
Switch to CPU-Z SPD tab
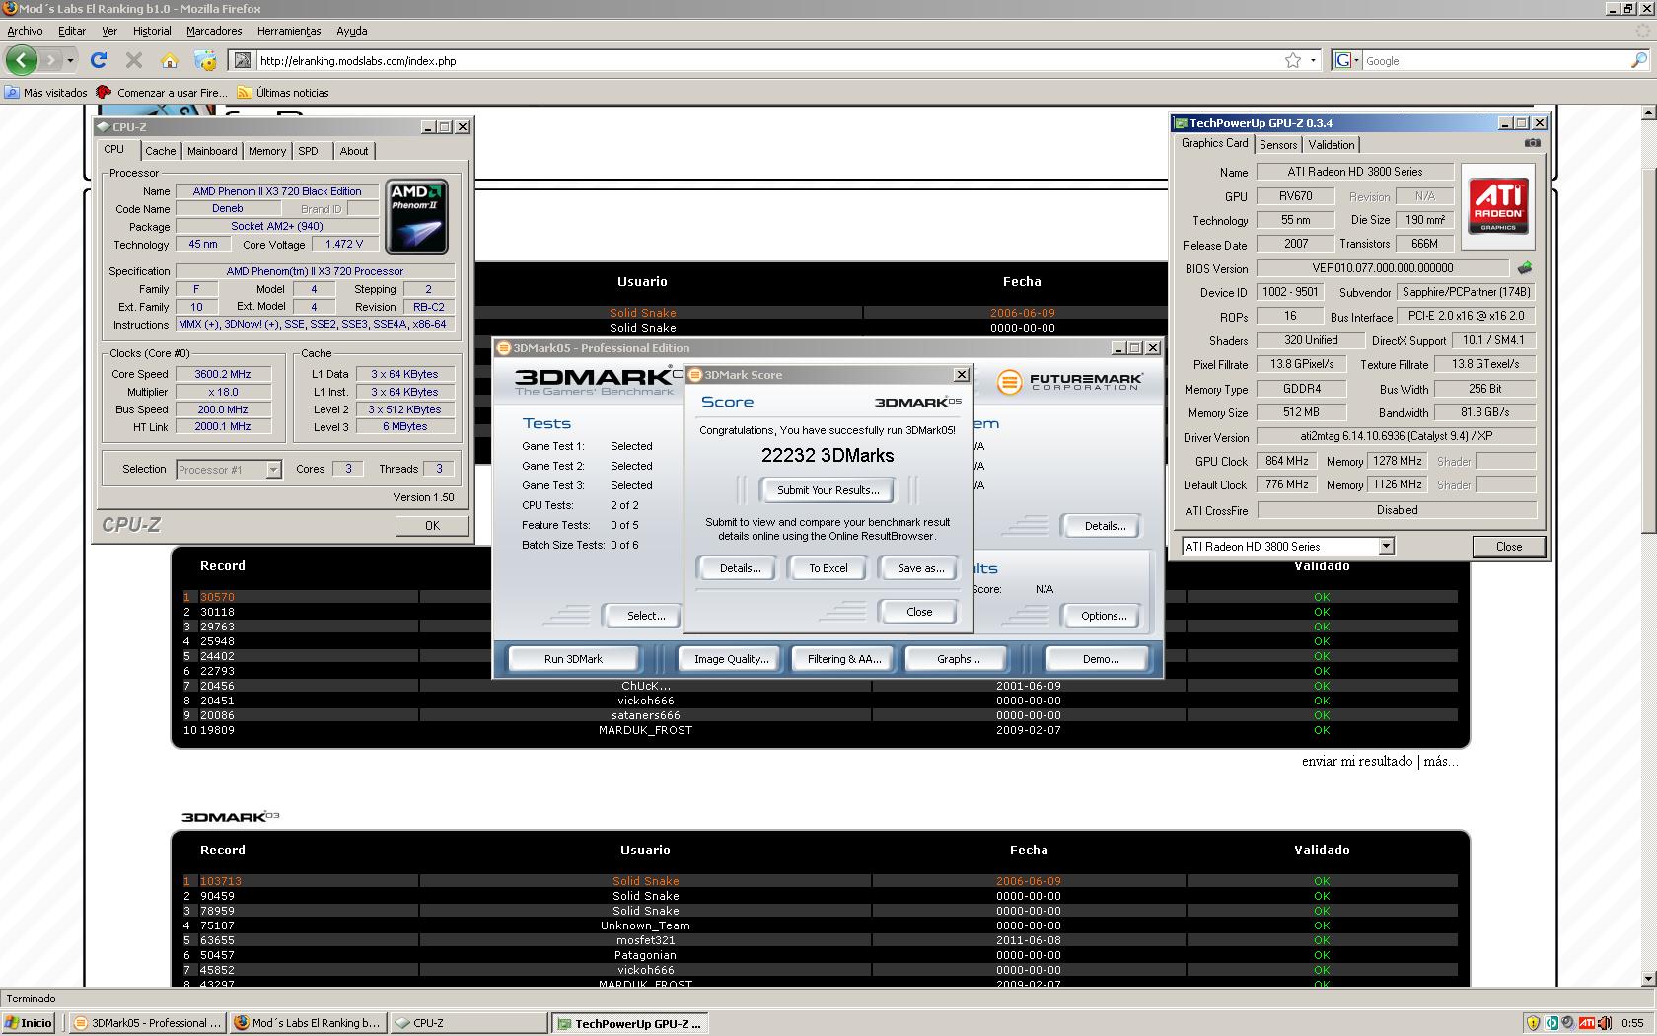309,151
